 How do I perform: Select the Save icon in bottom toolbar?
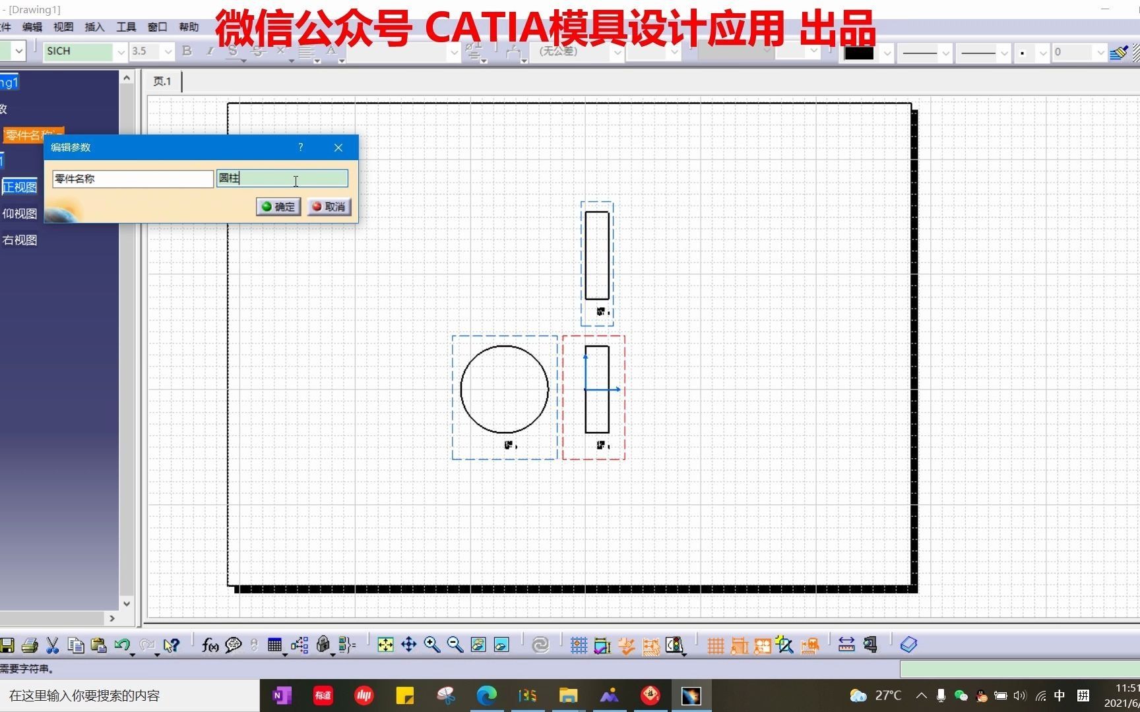pos(7,645)
